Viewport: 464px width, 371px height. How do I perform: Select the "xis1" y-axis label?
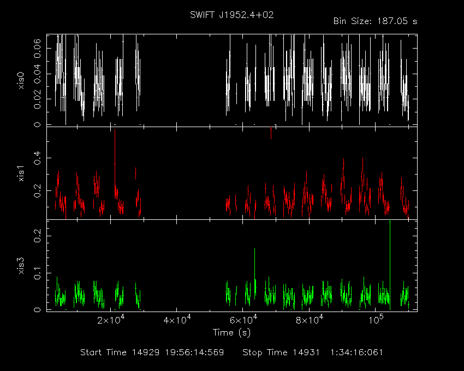pos(21,173)
